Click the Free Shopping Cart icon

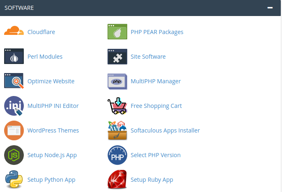tap(117, 106)
